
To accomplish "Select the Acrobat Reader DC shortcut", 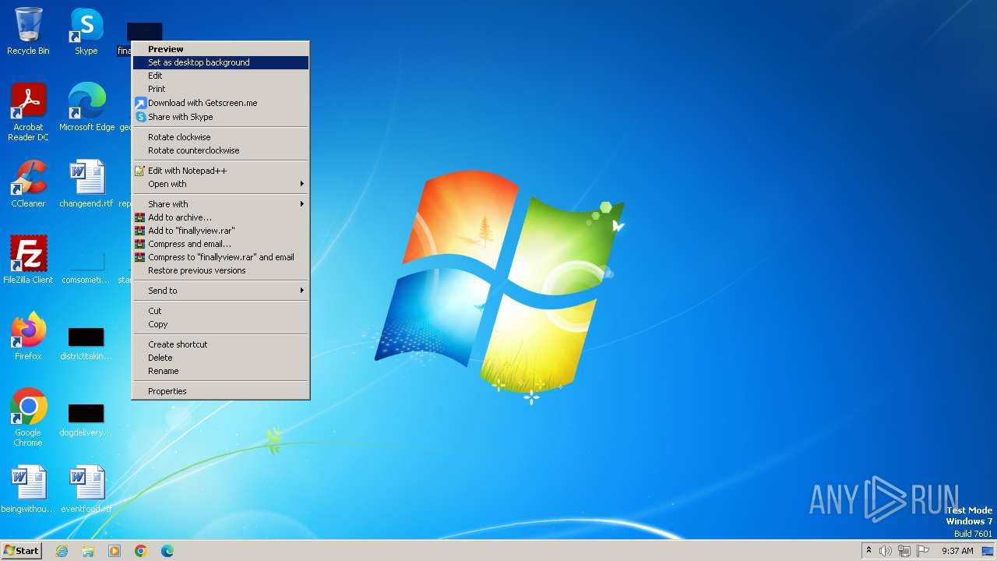I will (x=28, y=112).
